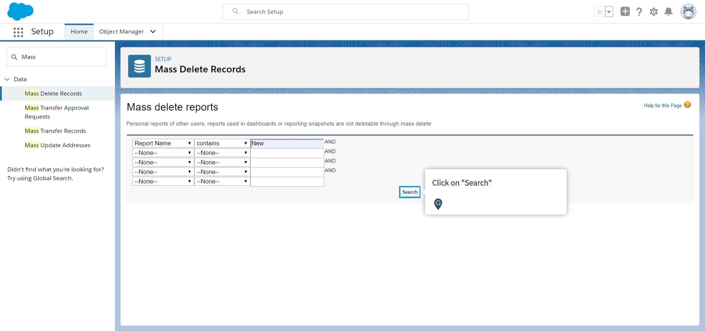Image resolution: width=705 pixels, height=331 pixels.
Task: Click the magnifier in the Quick Find sidebar
Action: coord(15,57)
